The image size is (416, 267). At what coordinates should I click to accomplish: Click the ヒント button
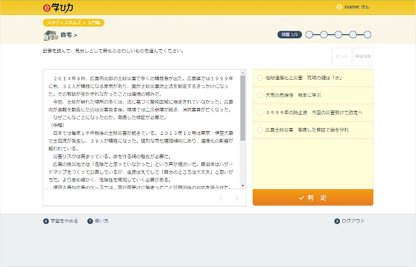342,57
